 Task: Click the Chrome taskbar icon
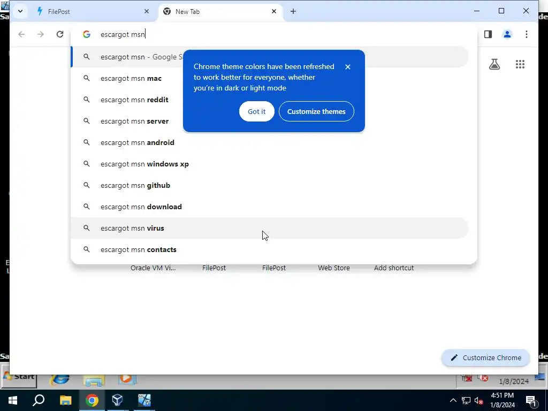[92, 400]
